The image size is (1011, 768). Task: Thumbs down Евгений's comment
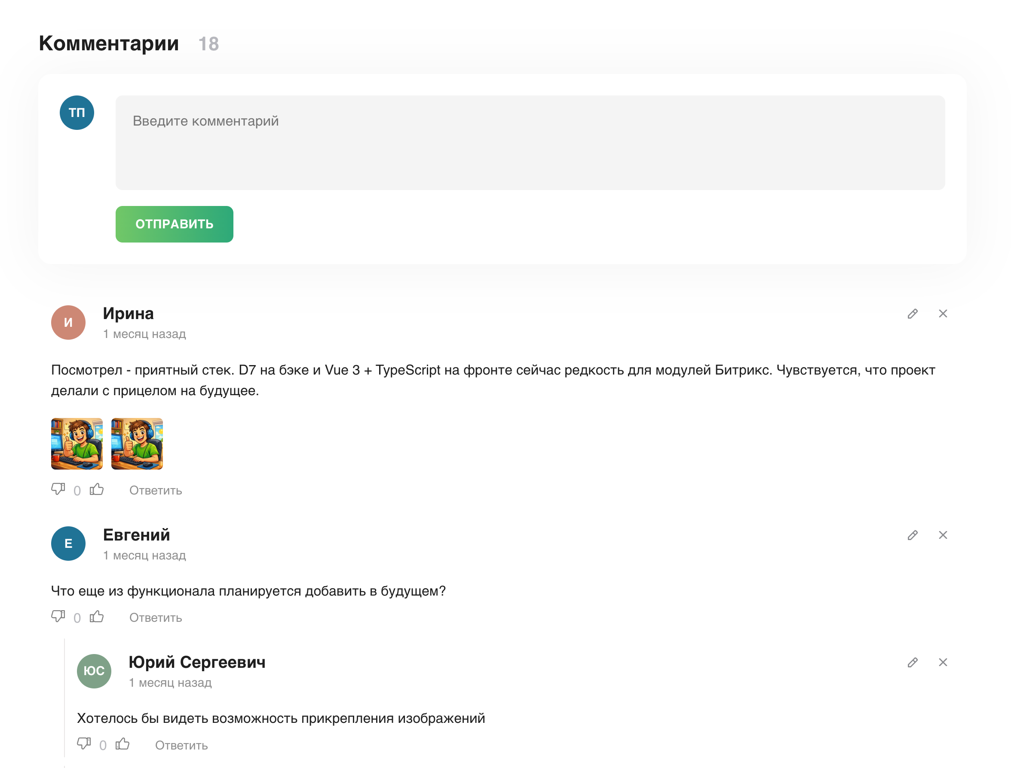coord(58,616)
